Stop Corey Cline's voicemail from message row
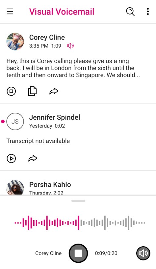This screenshot has width=156, height=269. (x=11, y=91)
